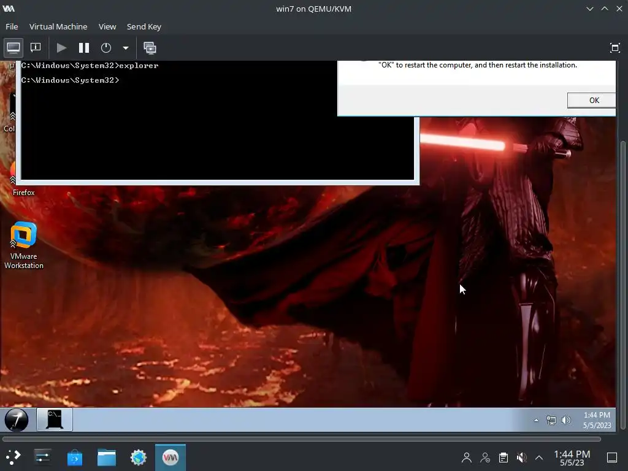
Task: Expand hidden KDE system tray items
Action: pyautogui.click(x=539, y=458)
